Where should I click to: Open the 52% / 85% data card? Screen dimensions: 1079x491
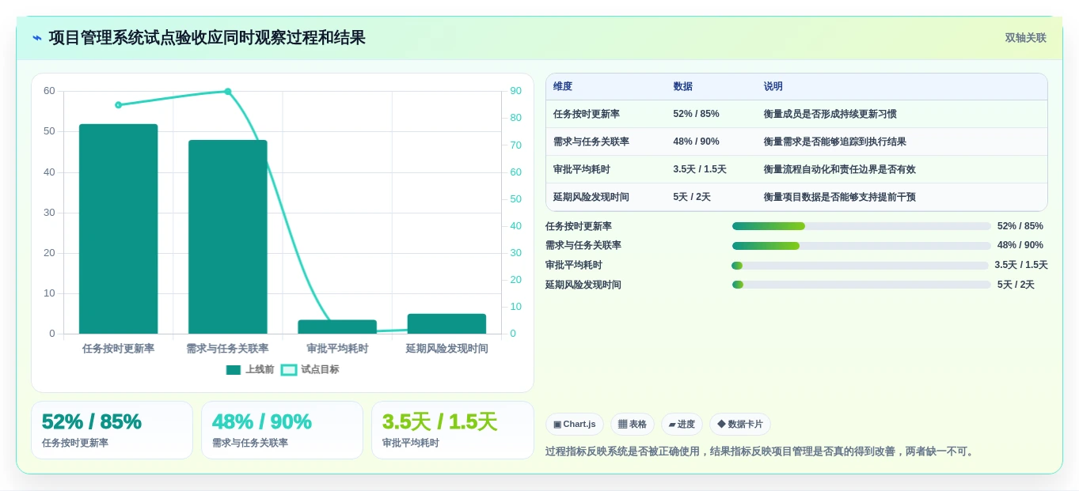click(x=112, y=430)
